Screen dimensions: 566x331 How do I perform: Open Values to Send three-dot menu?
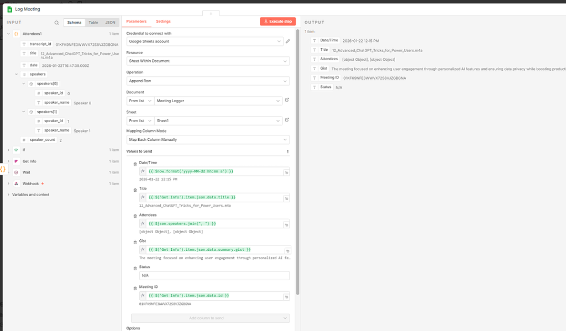point(287,151)
